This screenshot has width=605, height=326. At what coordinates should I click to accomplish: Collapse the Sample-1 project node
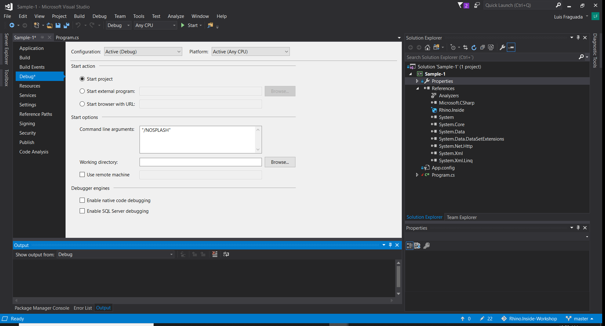(410, 74)
